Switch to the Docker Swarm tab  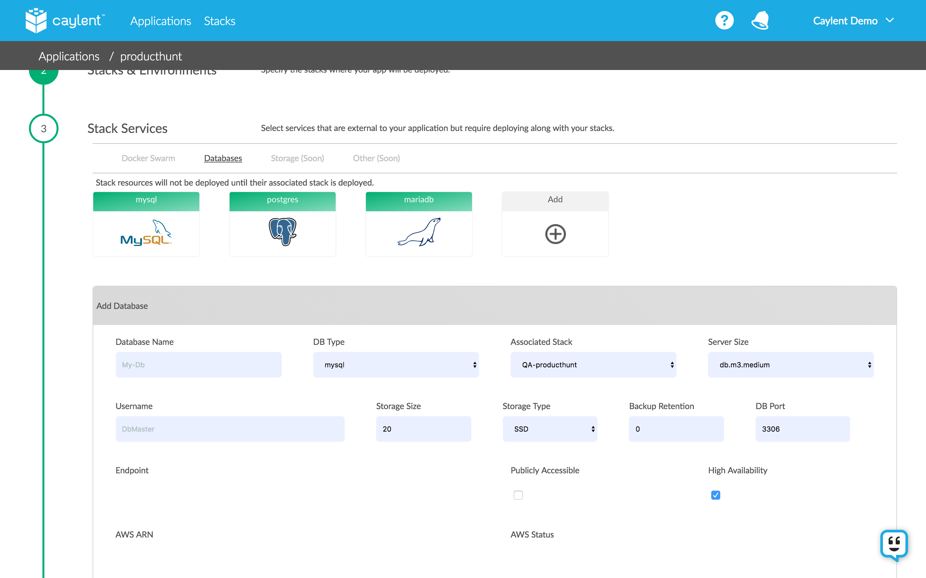click(148, 158)
